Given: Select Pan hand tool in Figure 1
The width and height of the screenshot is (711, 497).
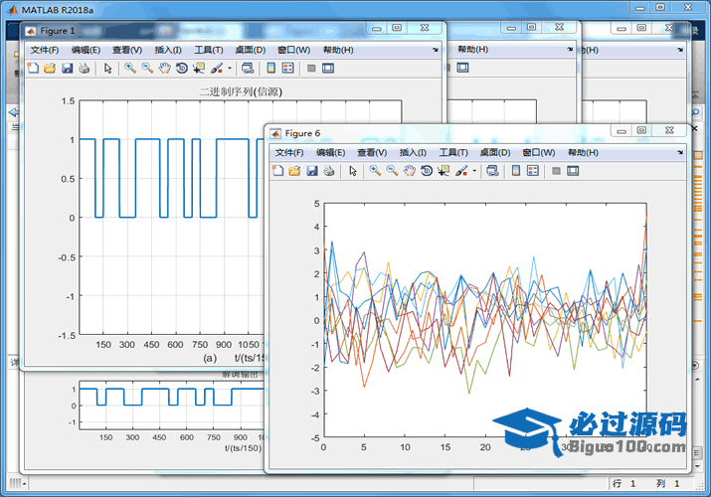Looking at the screenshot, I should click(164, 69).
